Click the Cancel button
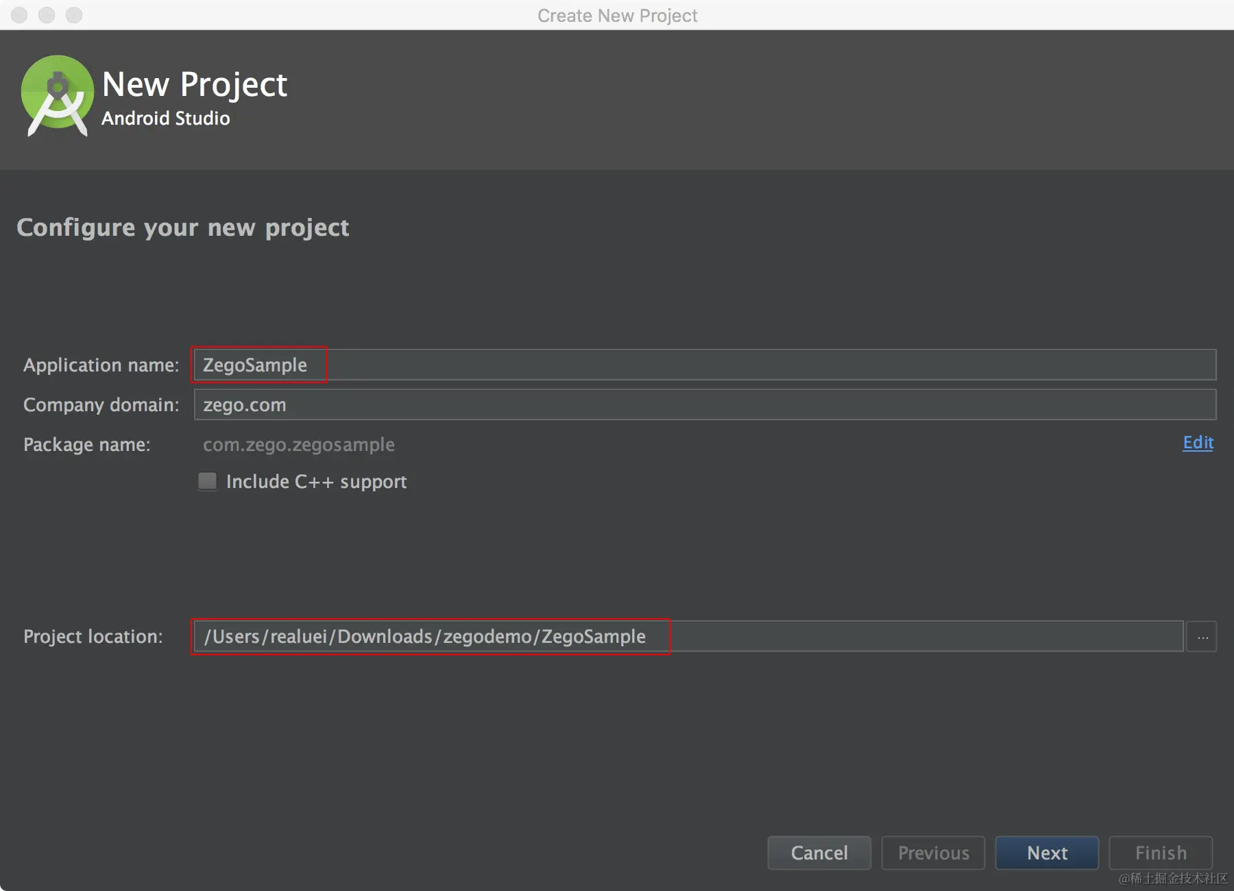Screen dimensions: 1234x891 (819, 853)
